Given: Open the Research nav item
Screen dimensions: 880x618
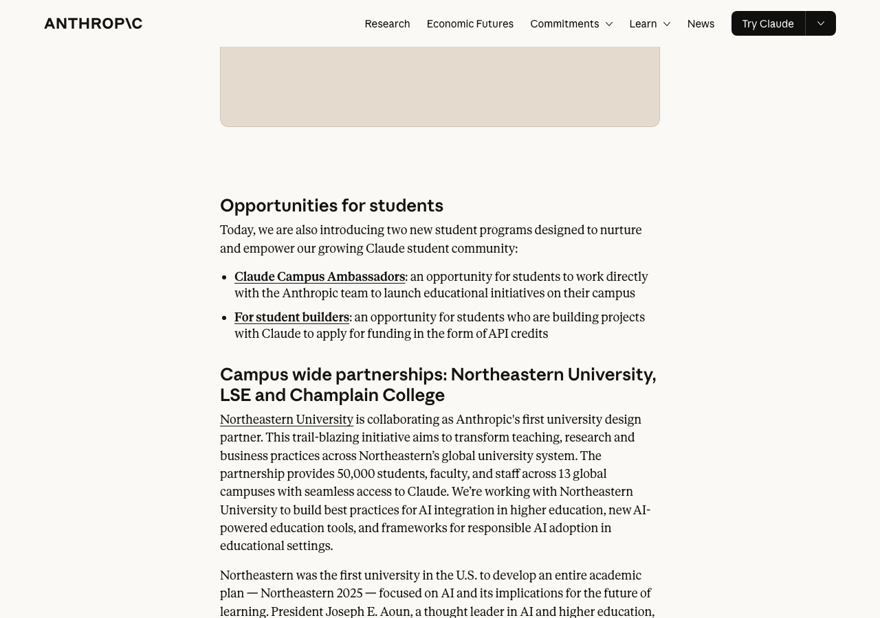Looking at the screenshot, I should (x=387, y=23).
